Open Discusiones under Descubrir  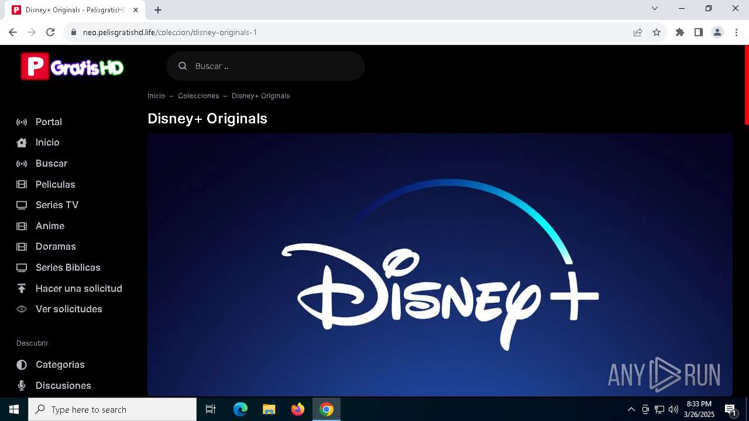pyautogui.click(x=63, y=385)
